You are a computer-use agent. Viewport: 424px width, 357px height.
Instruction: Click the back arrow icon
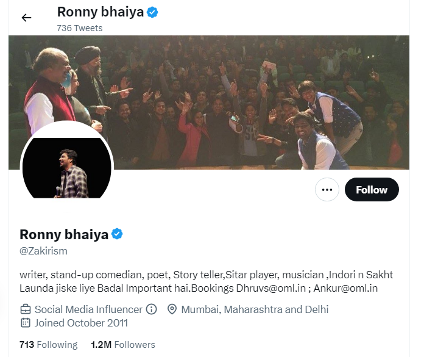click(26, 18)
